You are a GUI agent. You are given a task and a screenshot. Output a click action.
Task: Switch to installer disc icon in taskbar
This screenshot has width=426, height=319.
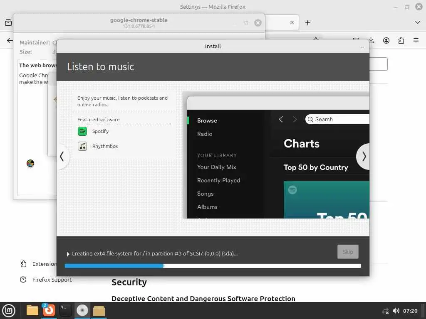click(x=82, y=311)
